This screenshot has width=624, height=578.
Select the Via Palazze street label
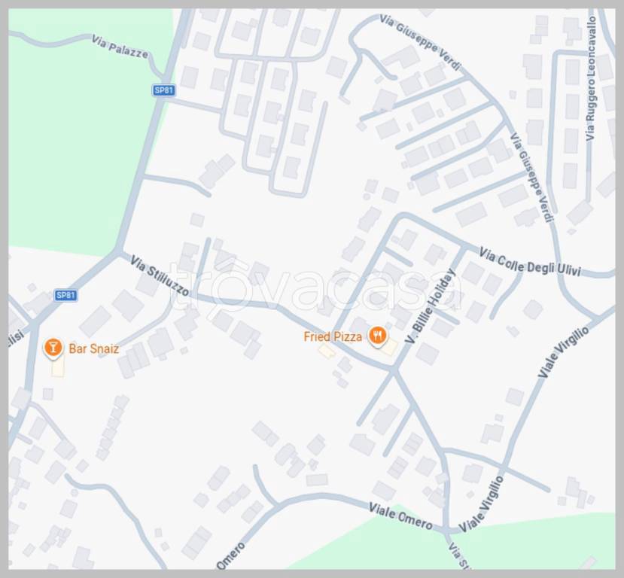(x=120, y=47)
